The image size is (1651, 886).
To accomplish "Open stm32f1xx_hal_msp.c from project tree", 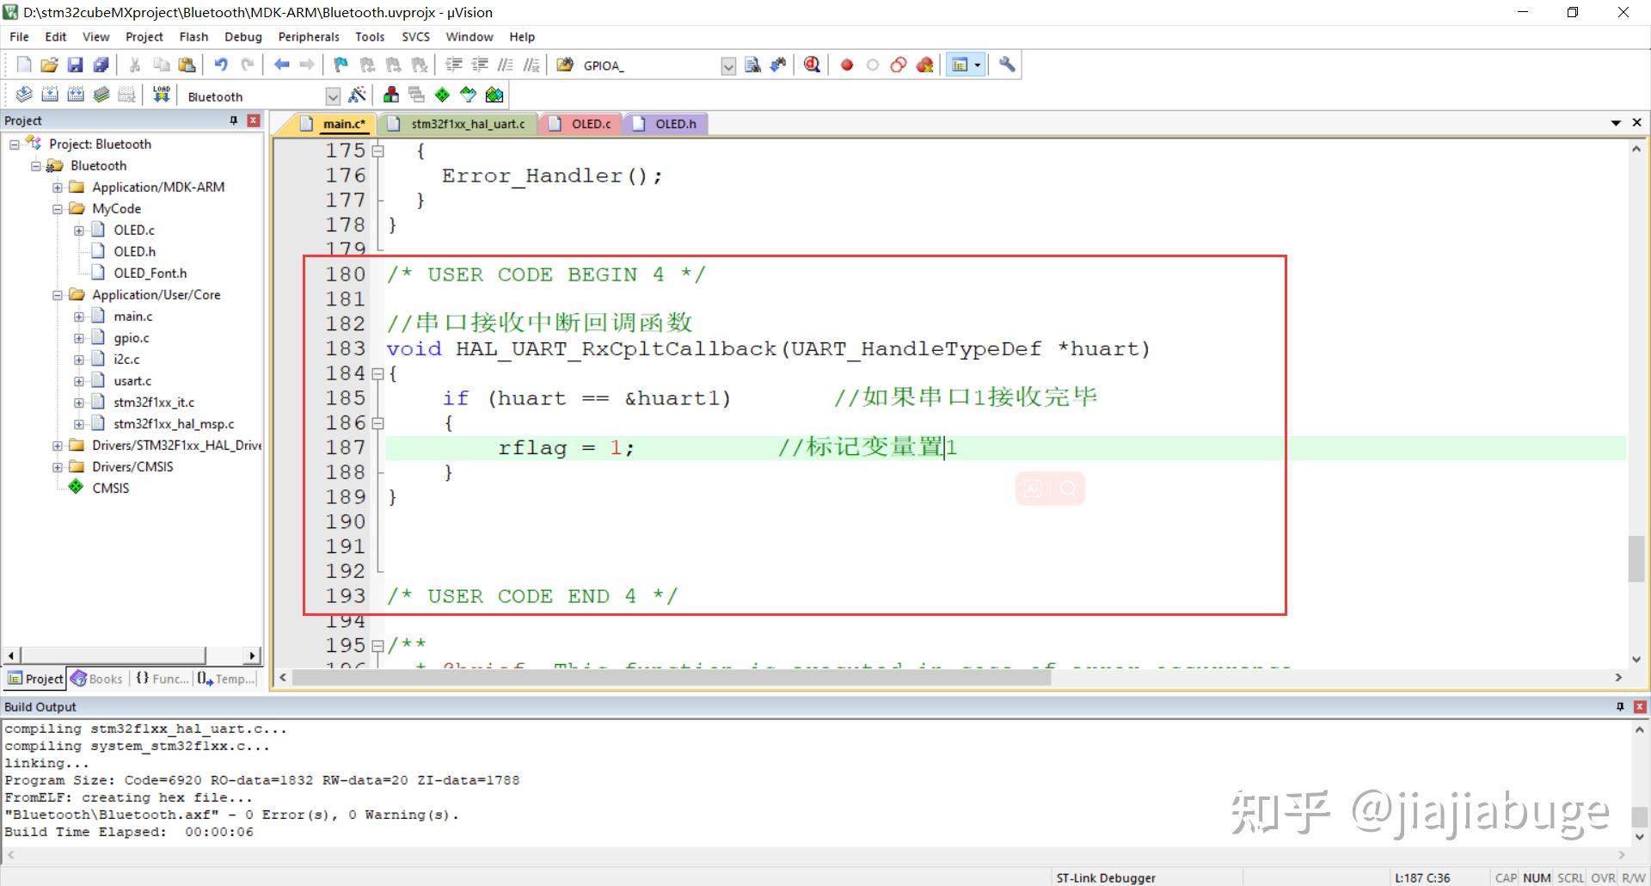I will coord(173,423).
